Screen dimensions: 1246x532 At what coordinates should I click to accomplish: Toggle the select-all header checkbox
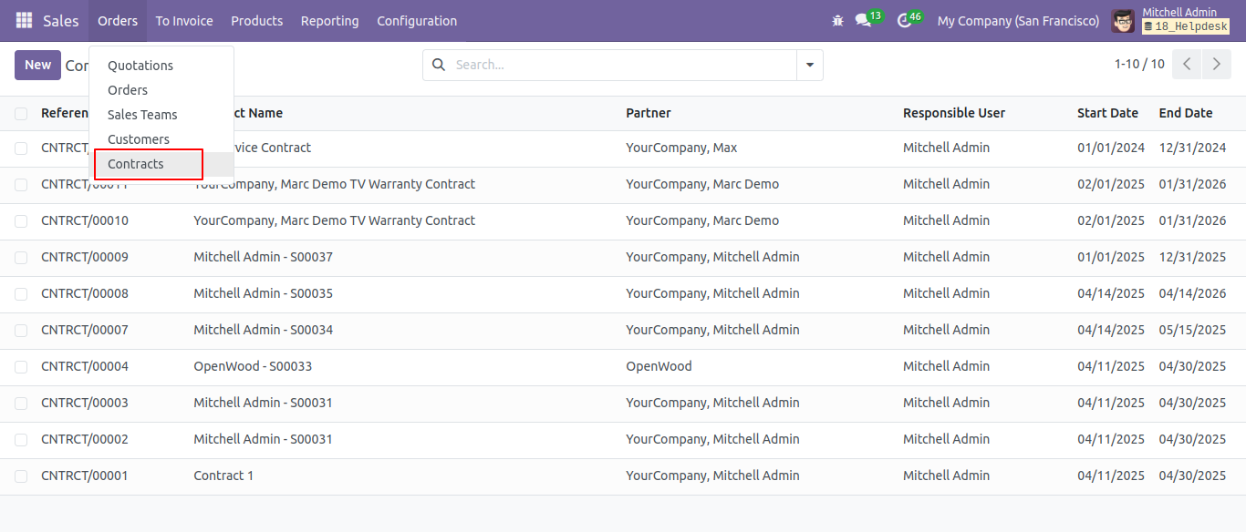21,113
